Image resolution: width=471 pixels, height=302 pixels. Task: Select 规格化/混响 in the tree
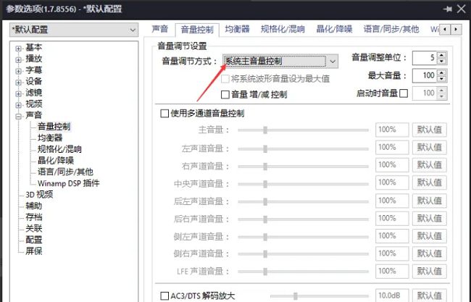pos(59,149)
